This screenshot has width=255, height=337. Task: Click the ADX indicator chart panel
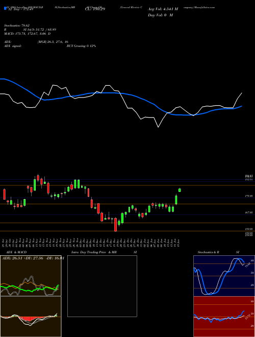(31, 276)
